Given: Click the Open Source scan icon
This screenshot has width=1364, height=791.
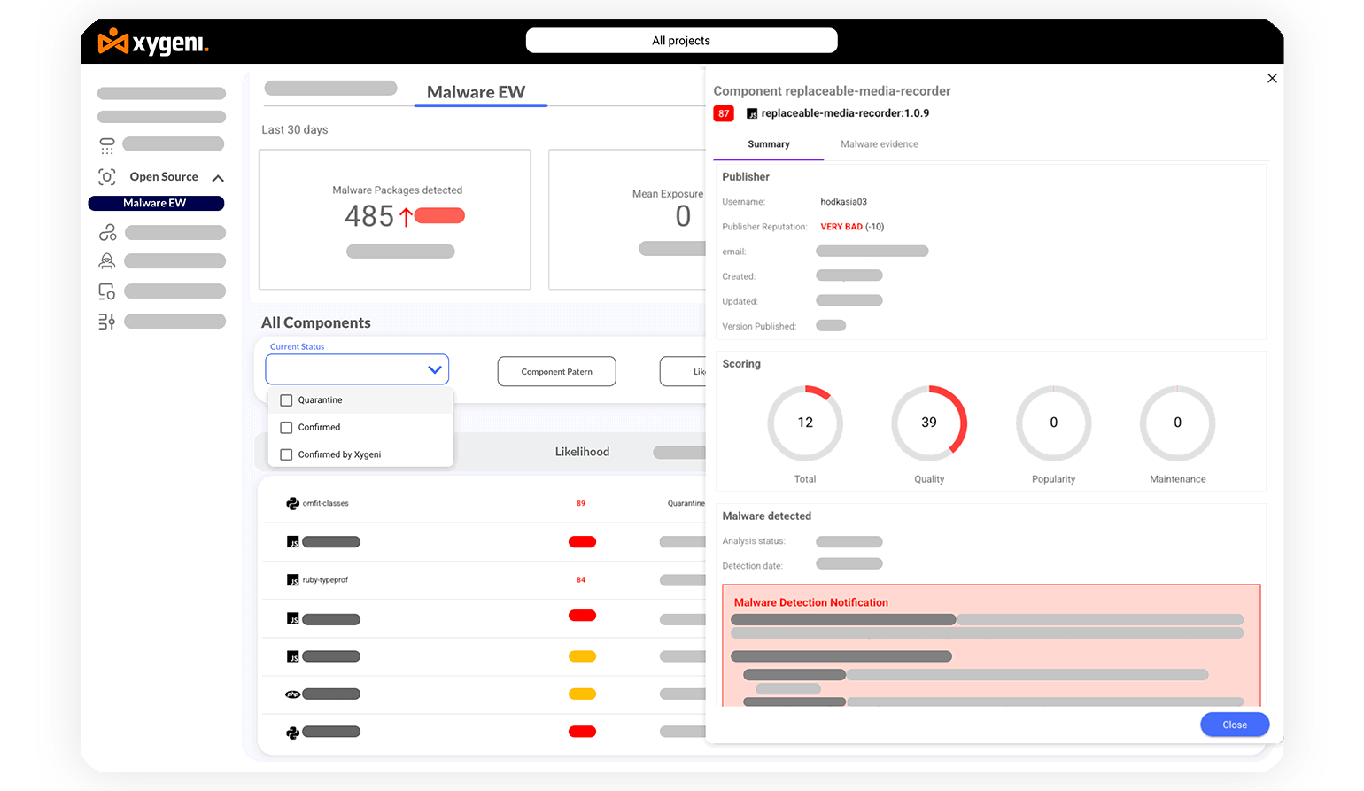Looking at the screenshot, I should [x=107, y=177].
